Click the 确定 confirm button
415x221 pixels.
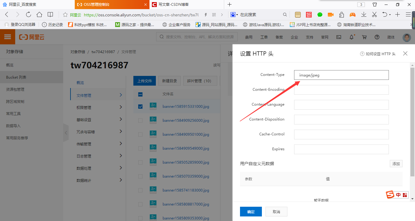pos(251,212)
